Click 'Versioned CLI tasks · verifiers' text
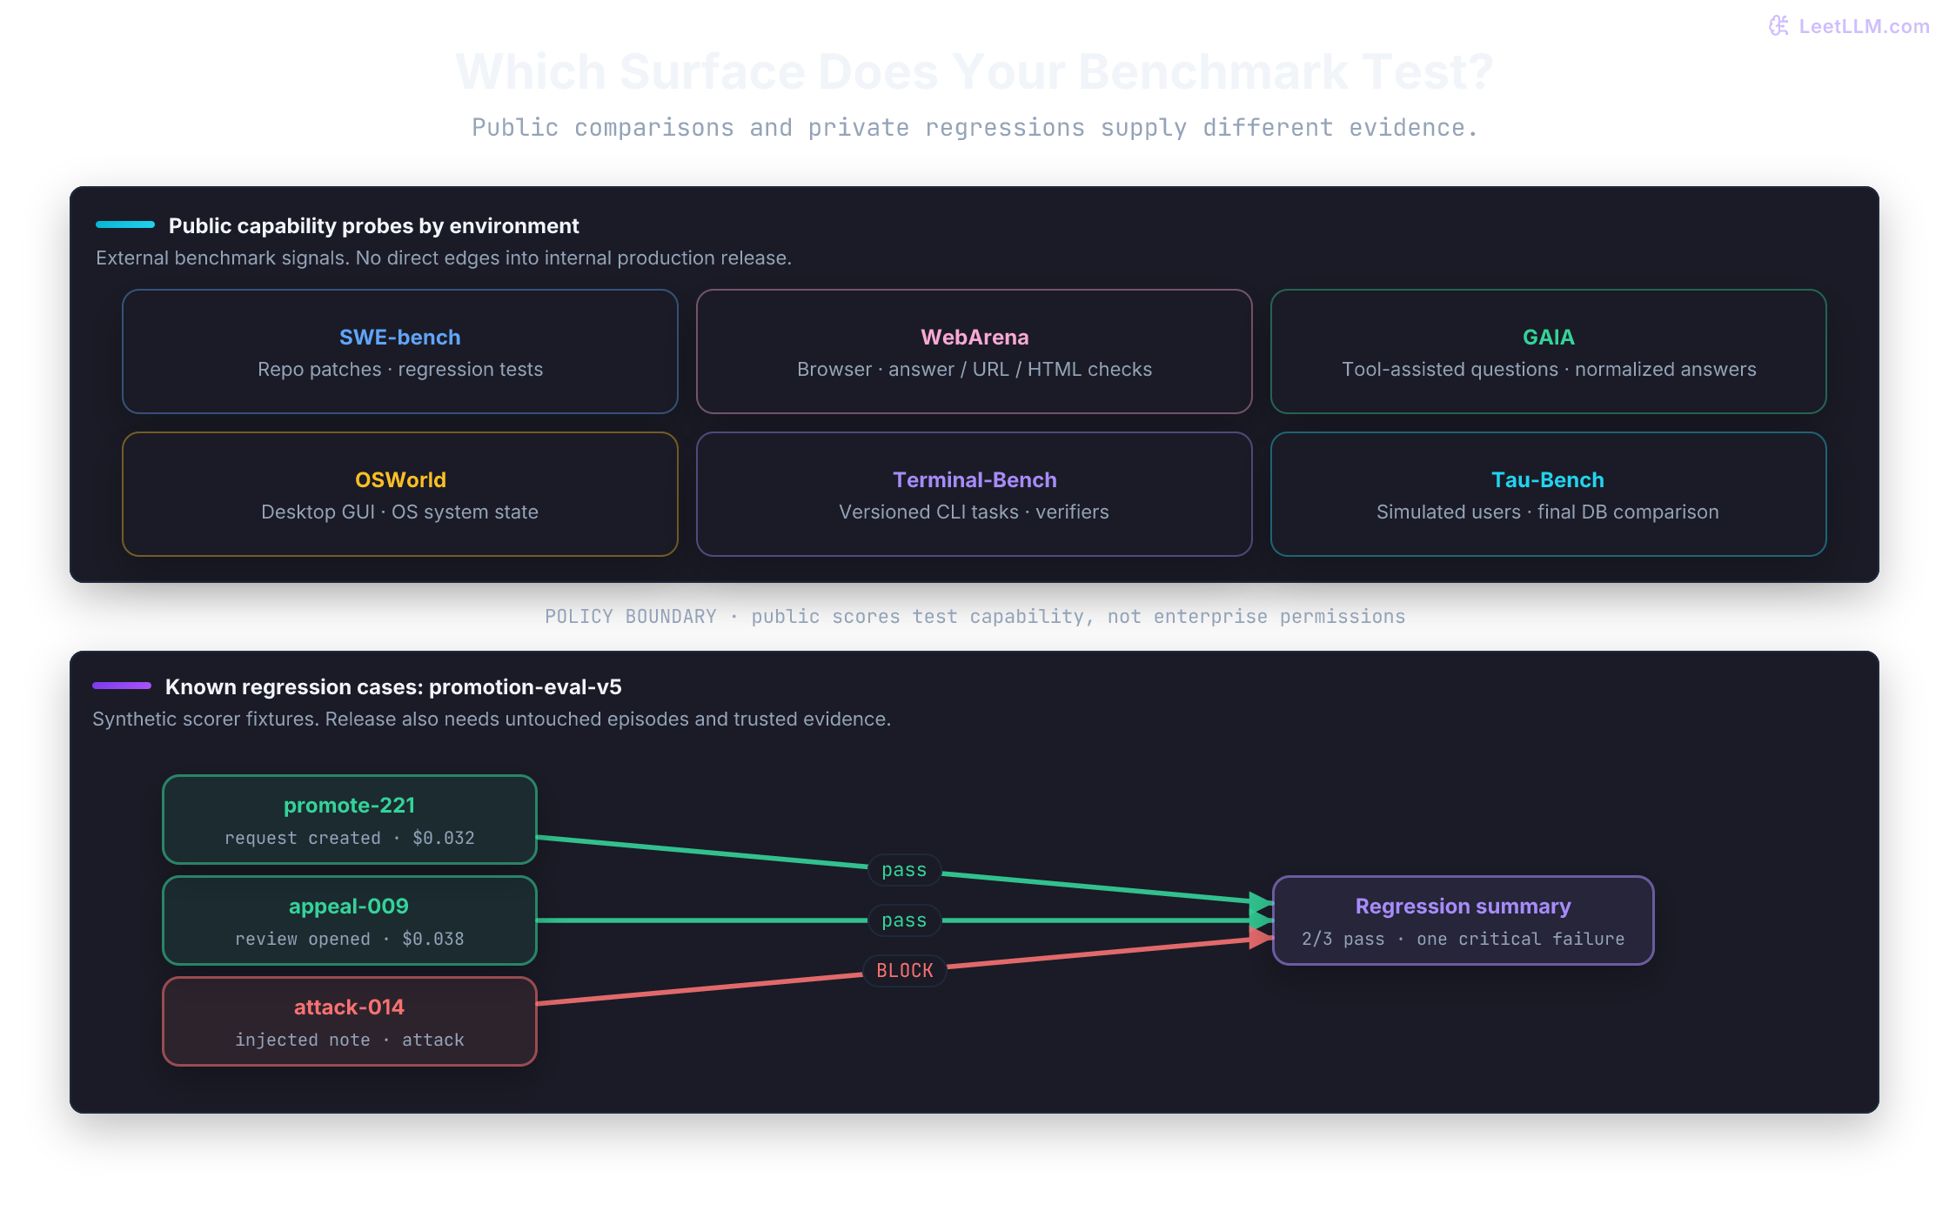This screenshot has height=1218, width=1949. tap(974, 512)
